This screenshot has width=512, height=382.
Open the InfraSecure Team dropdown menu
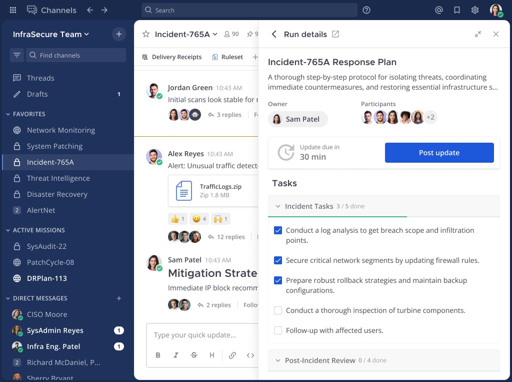coord(51,34)
